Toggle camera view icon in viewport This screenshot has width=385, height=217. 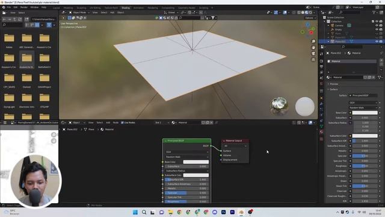click(x=313, y=54)
